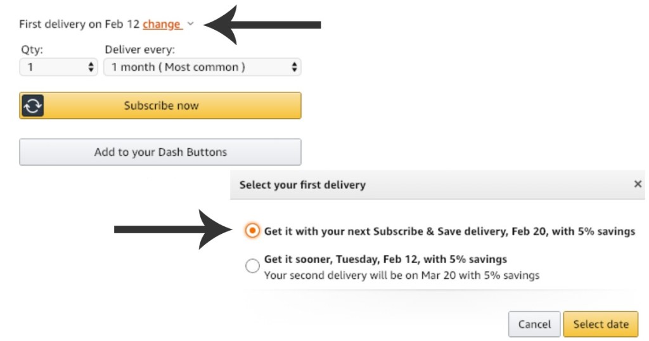Screen dimensions: 649x341
Task: Click the First delivery on Feb 12 text
Action: coord(79,24)
